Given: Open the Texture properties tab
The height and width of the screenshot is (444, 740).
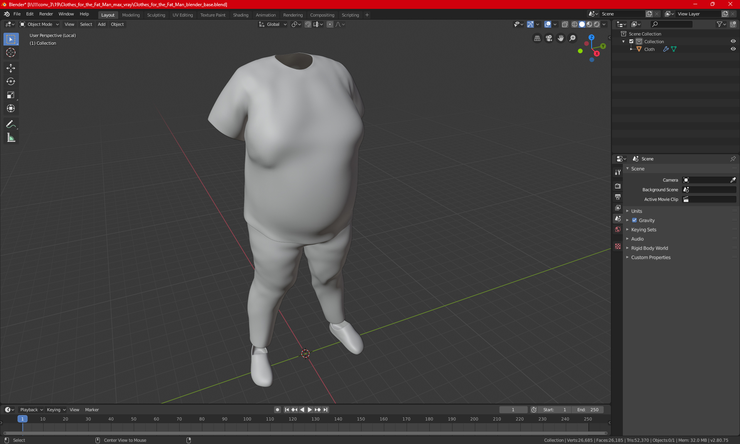Looking at the screenshot, I should (x=618, y=246).
